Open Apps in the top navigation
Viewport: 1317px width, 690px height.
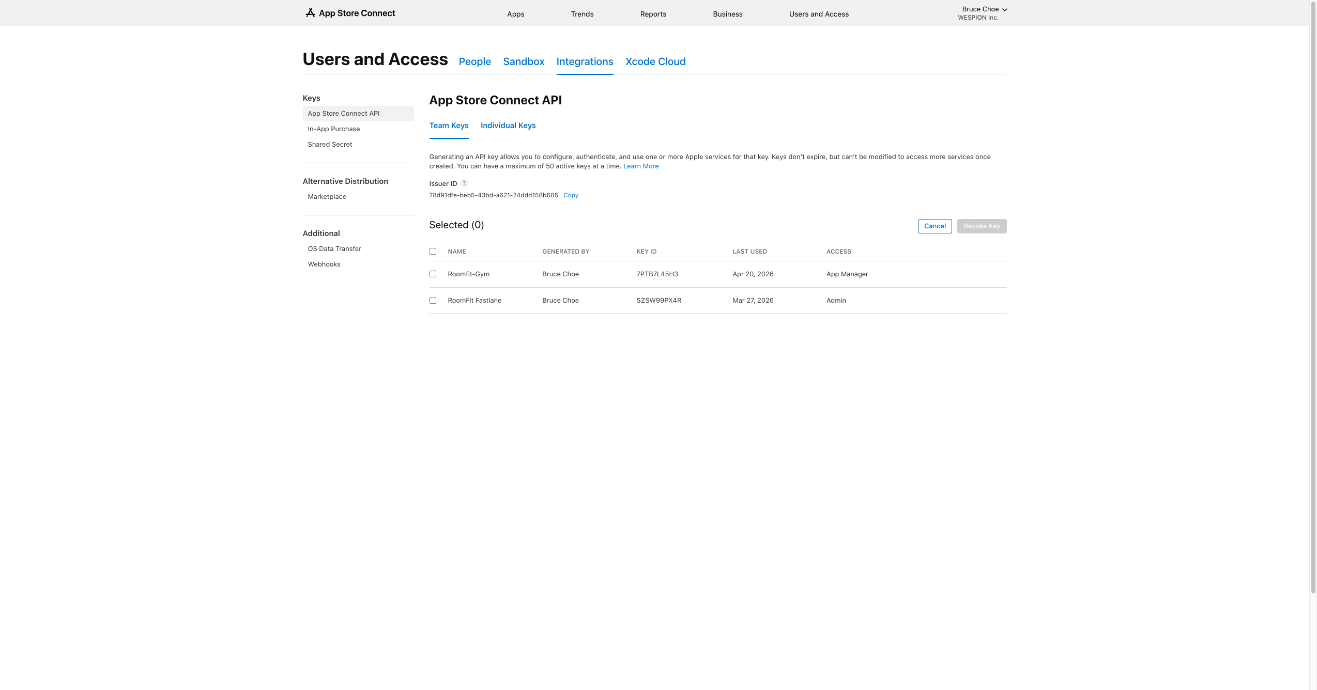click(515, 14)
